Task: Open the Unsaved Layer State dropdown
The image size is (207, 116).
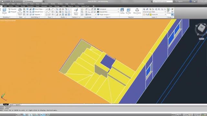Action: 154,12
